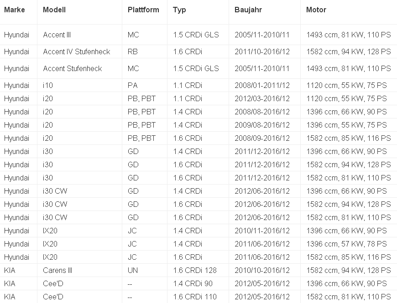Viewport: 397px width, 303px height.
Task: Click the Modell column header
Action: point(54,10)
